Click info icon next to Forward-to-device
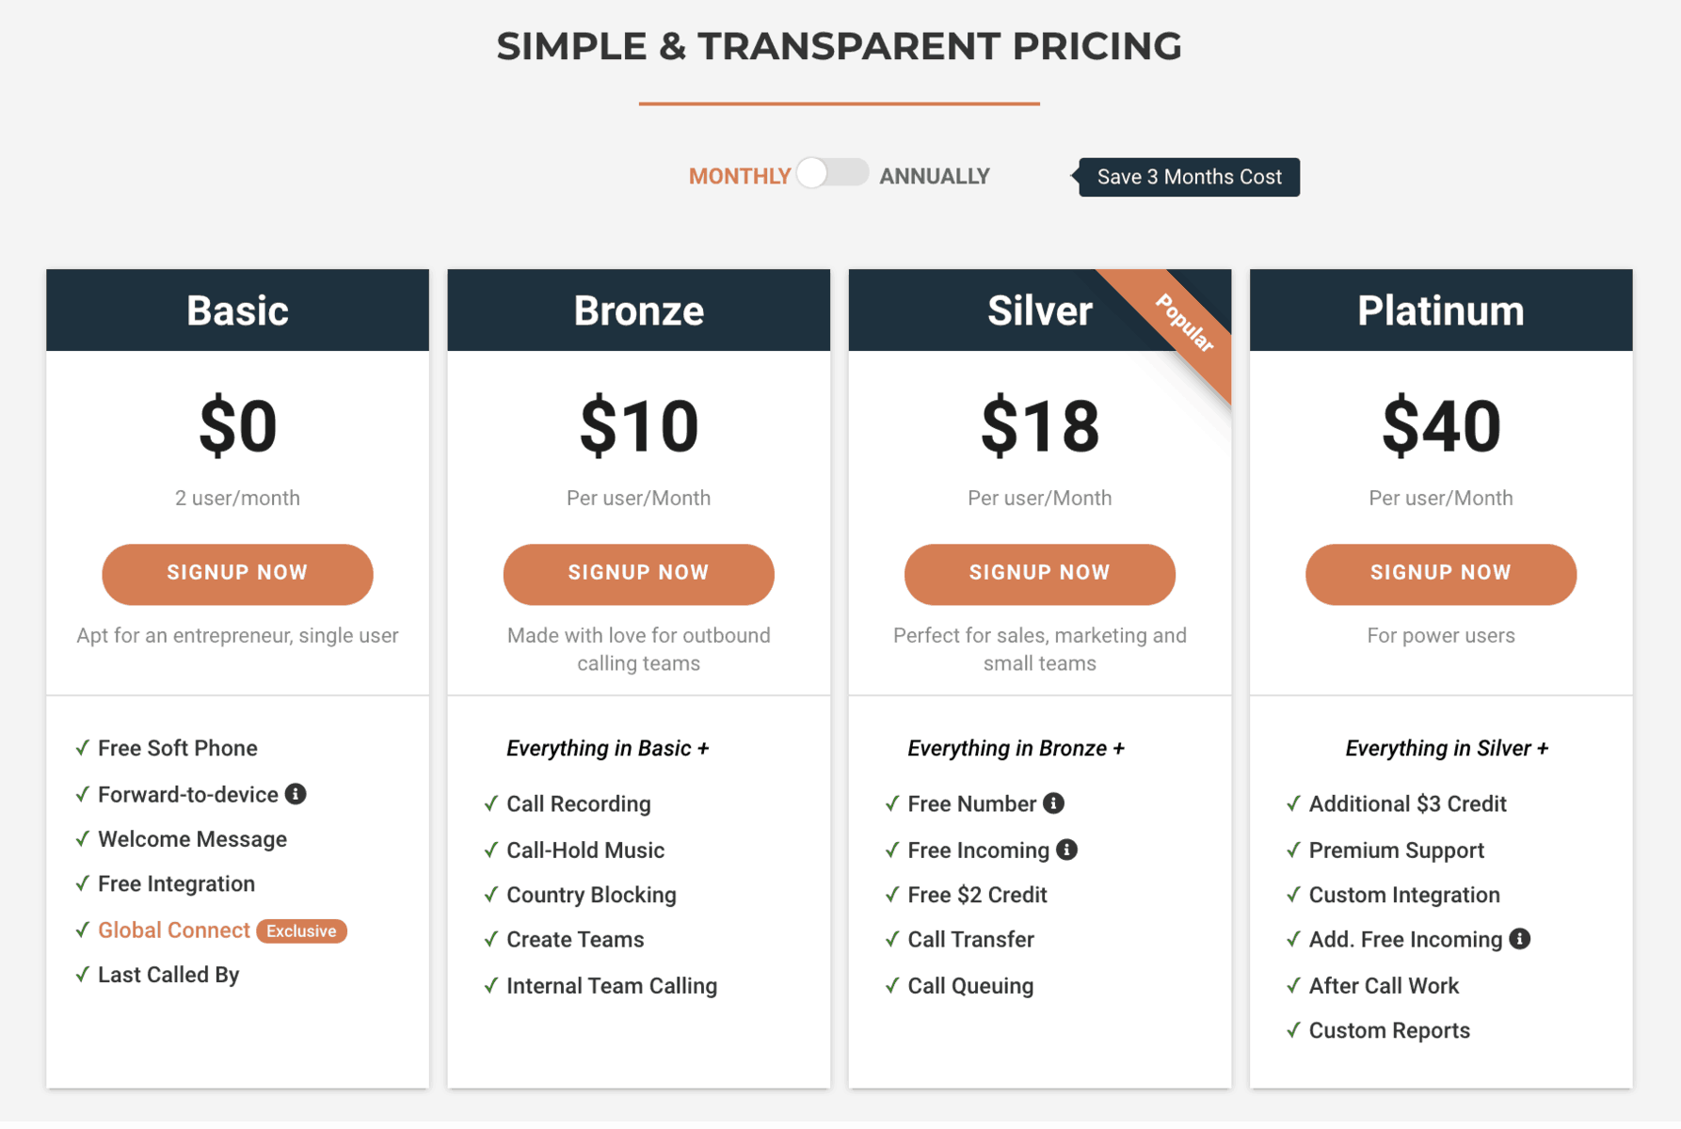This screenshot has height=1129, width=1681. click(296, 794)
